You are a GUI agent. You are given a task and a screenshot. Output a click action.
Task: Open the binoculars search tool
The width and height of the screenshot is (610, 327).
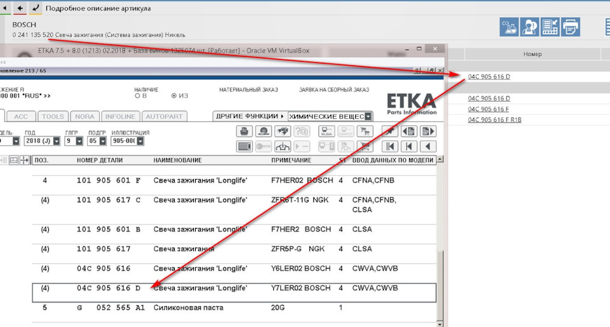coord(283,131)
